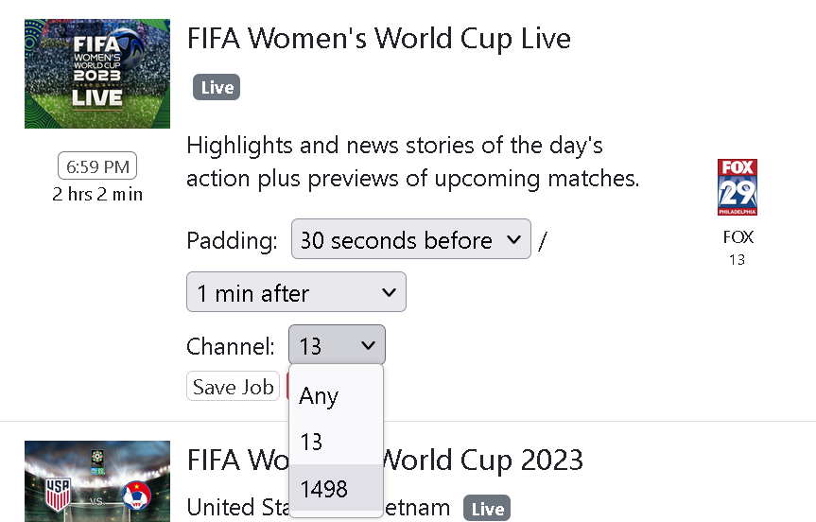
Task: Click the Live badge beside United States vs Vietnam
Action: coord(487,509)
